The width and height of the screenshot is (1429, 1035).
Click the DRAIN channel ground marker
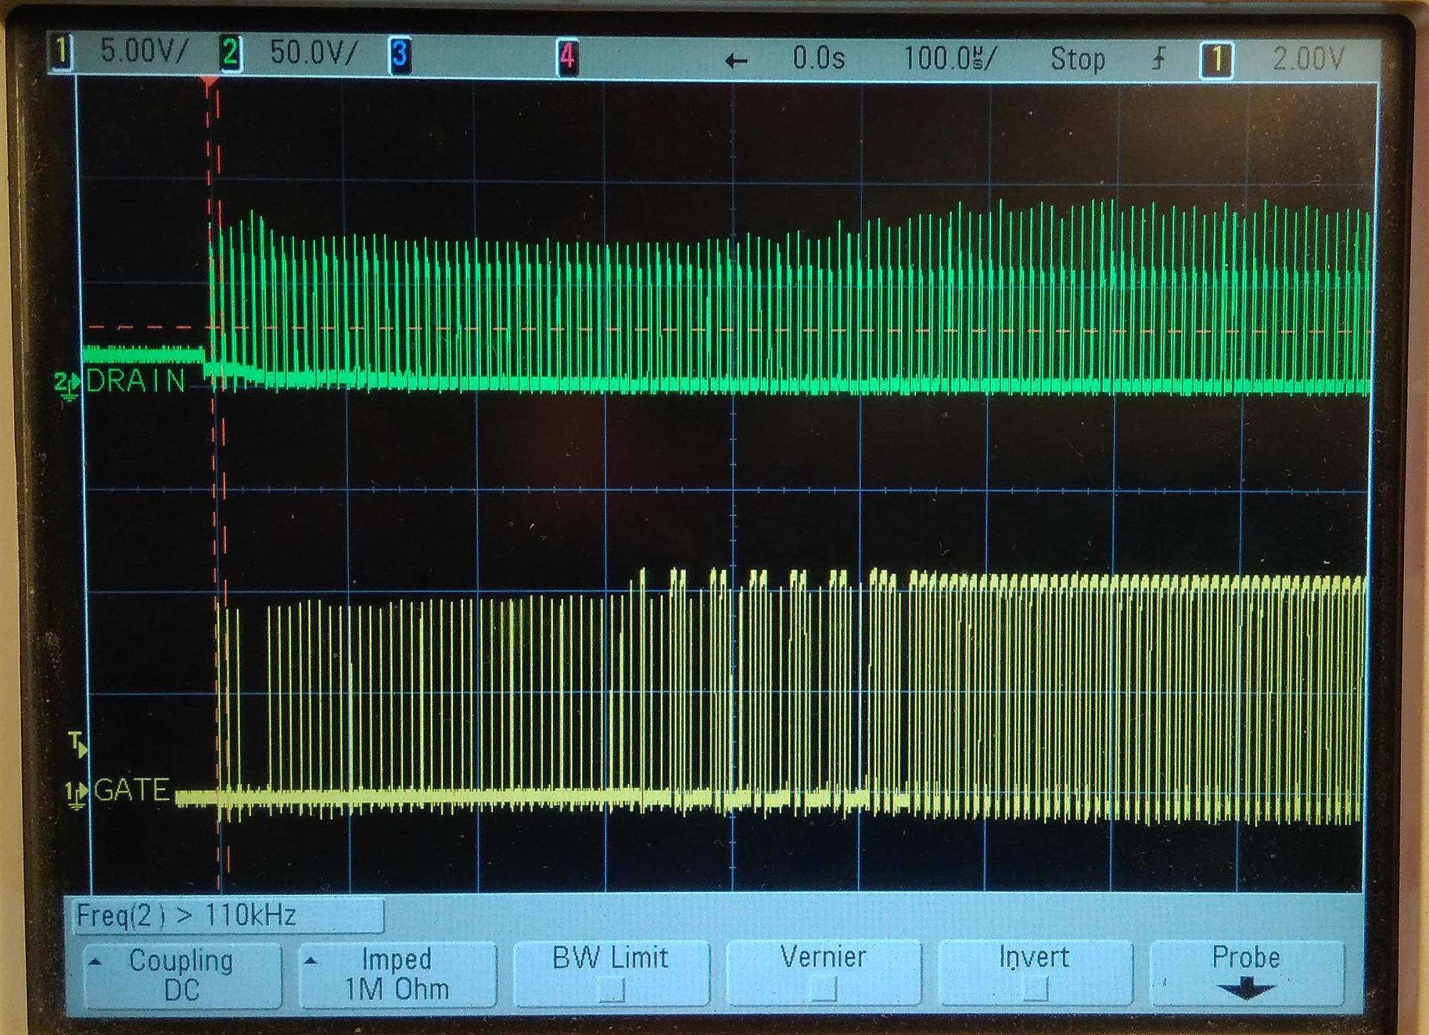pyautogui.click(x=68, y=384)
